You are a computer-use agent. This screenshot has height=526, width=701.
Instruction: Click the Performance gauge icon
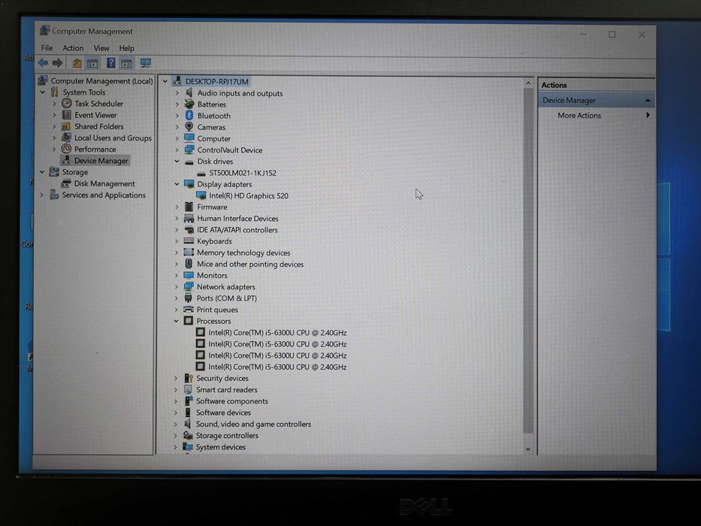(x=66, y=149)
